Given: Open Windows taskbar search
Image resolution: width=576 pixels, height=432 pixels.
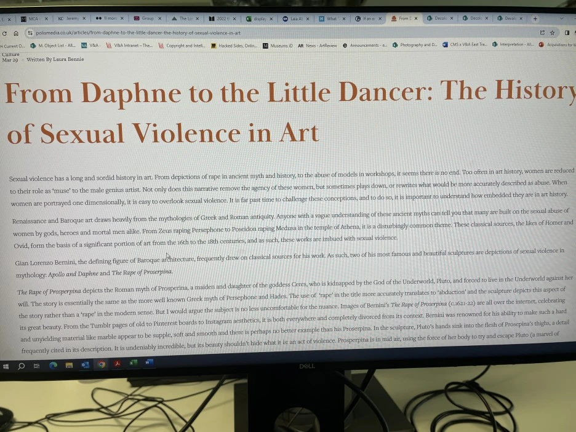Looking at the screenshot, I should coord(22,366).
